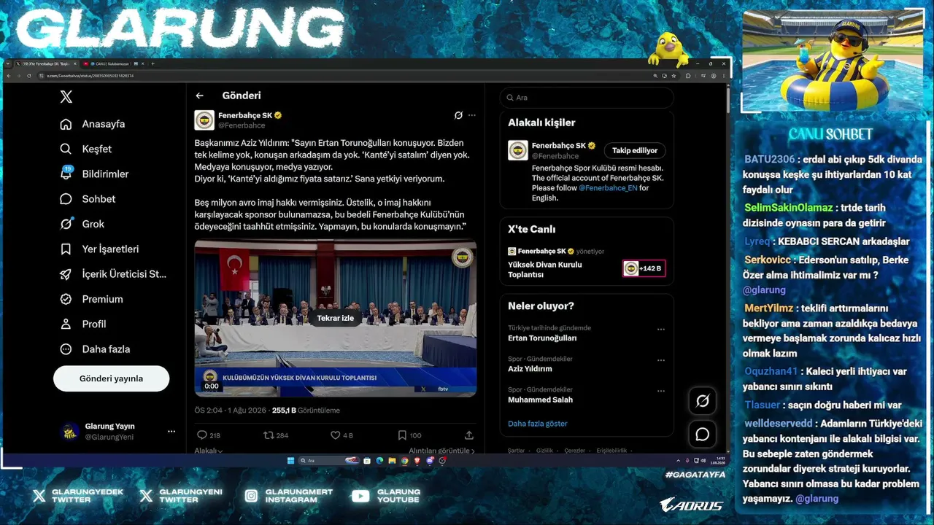Open the floating messages chat button
Viewport: 934px width, 525px height.
click(703, 435)
